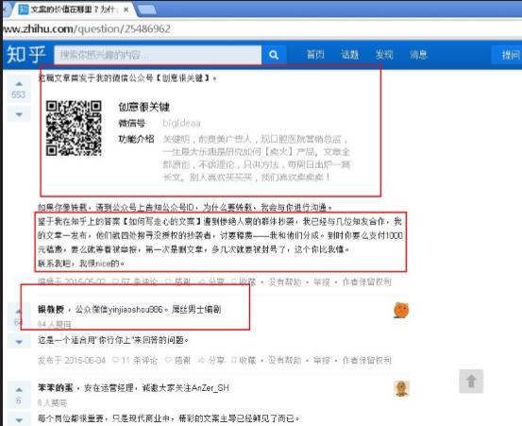Screen dimensions: 522x426
Task: Click the vote count 553
Action: coord(19,94)
